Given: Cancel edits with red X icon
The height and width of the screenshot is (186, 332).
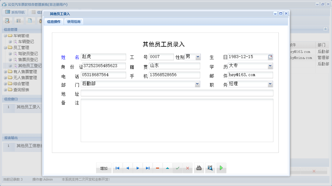Looking at the screenshot, I should (187, 168).
